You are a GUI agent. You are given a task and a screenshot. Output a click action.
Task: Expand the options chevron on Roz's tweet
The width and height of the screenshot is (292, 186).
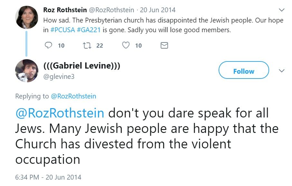[x=282, y=10]
